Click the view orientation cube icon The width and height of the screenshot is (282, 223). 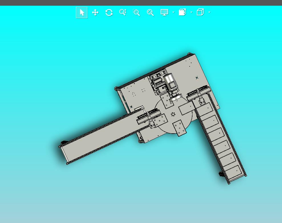click(200, 12)
